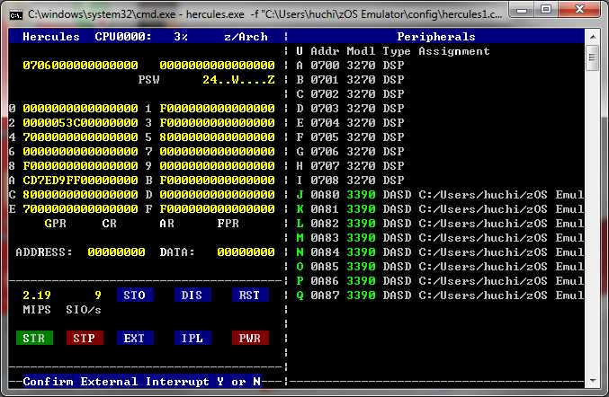
Task: Click the STR start button
Action: tap(34, 338)
